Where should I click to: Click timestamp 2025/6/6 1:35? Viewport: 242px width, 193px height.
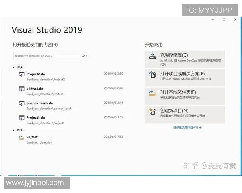(x=114, y=117)
